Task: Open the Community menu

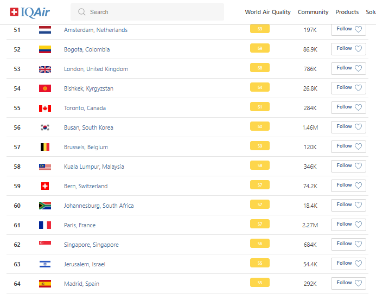Action: pyautogui.click(x=313, y=12)
